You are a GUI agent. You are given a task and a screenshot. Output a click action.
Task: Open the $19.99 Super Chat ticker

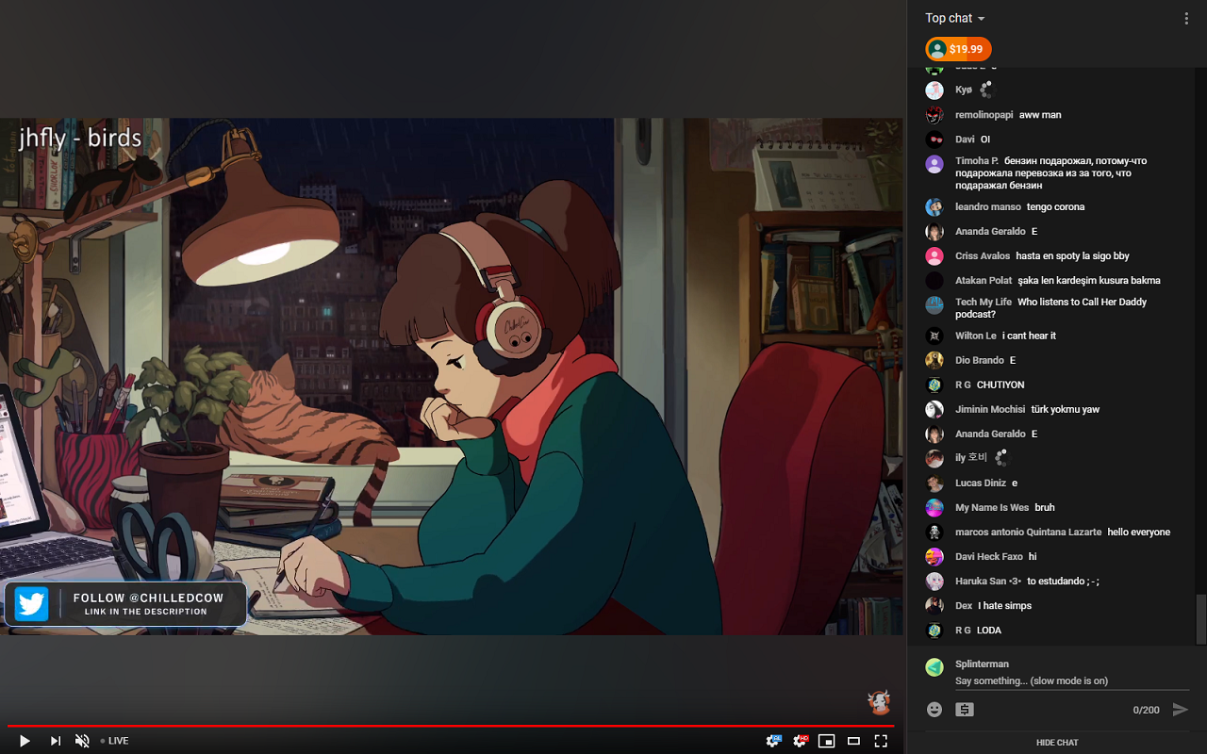tap(958, 49)
